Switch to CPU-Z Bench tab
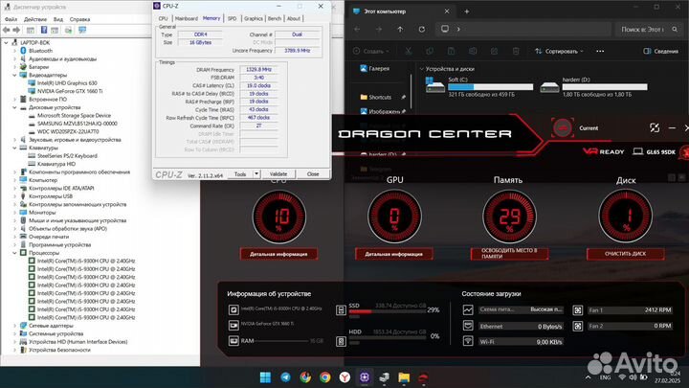Screen dimensions: 689x388 pos(275,18)
